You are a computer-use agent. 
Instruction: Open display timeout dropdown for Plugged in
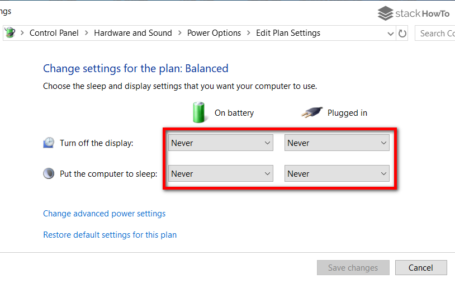click(337, 143)
